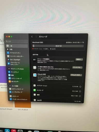This screenshot has height=132, width=99.
Task: Open プライバシーとセキュリティ settings
Action: pyautogui.click(x=14, y=63)
